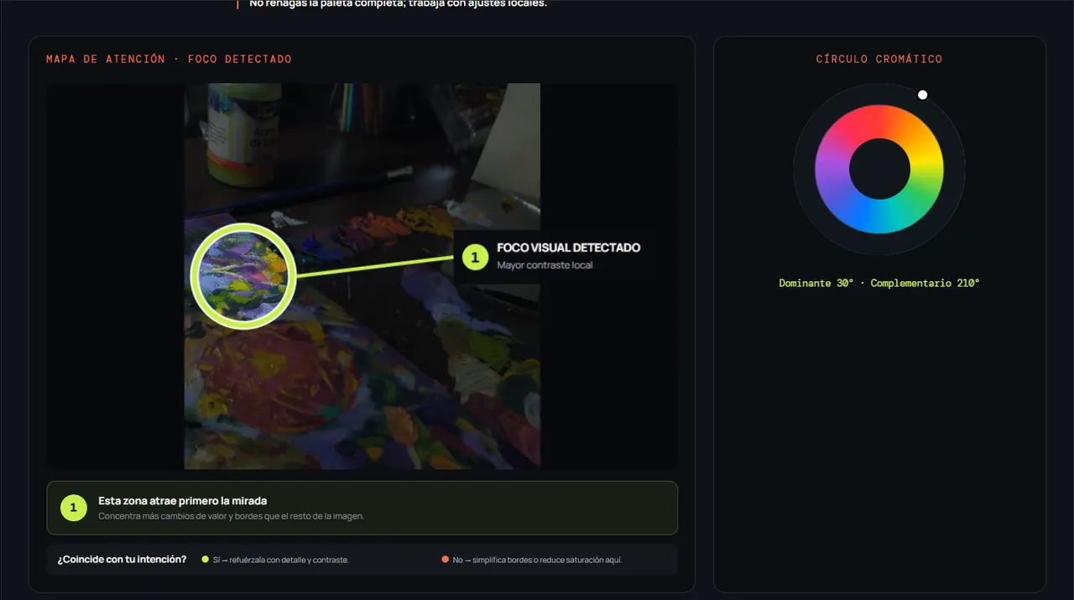
Task: Click the FOCO VISUAL DETECTADO label
Action: 568,248
